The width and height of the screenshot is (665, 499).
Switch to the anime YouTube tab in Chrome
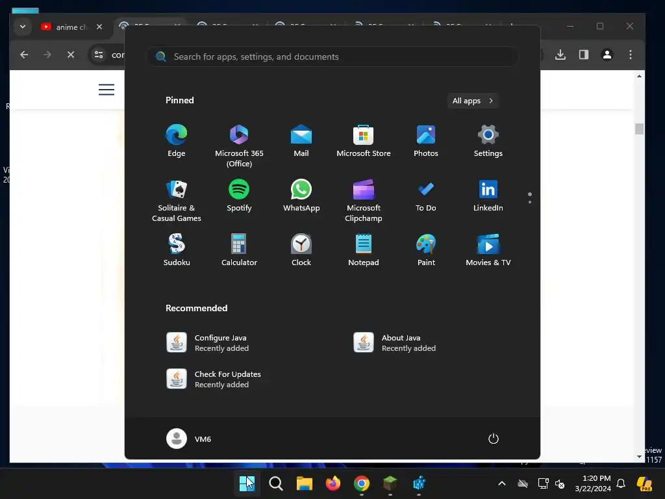[x=71, y=27]
